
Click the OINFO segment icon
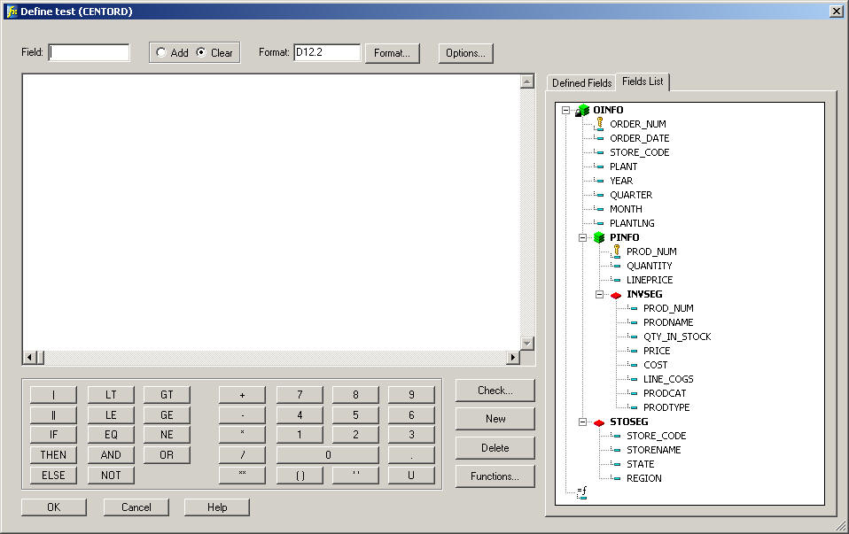tap(582, 110)
